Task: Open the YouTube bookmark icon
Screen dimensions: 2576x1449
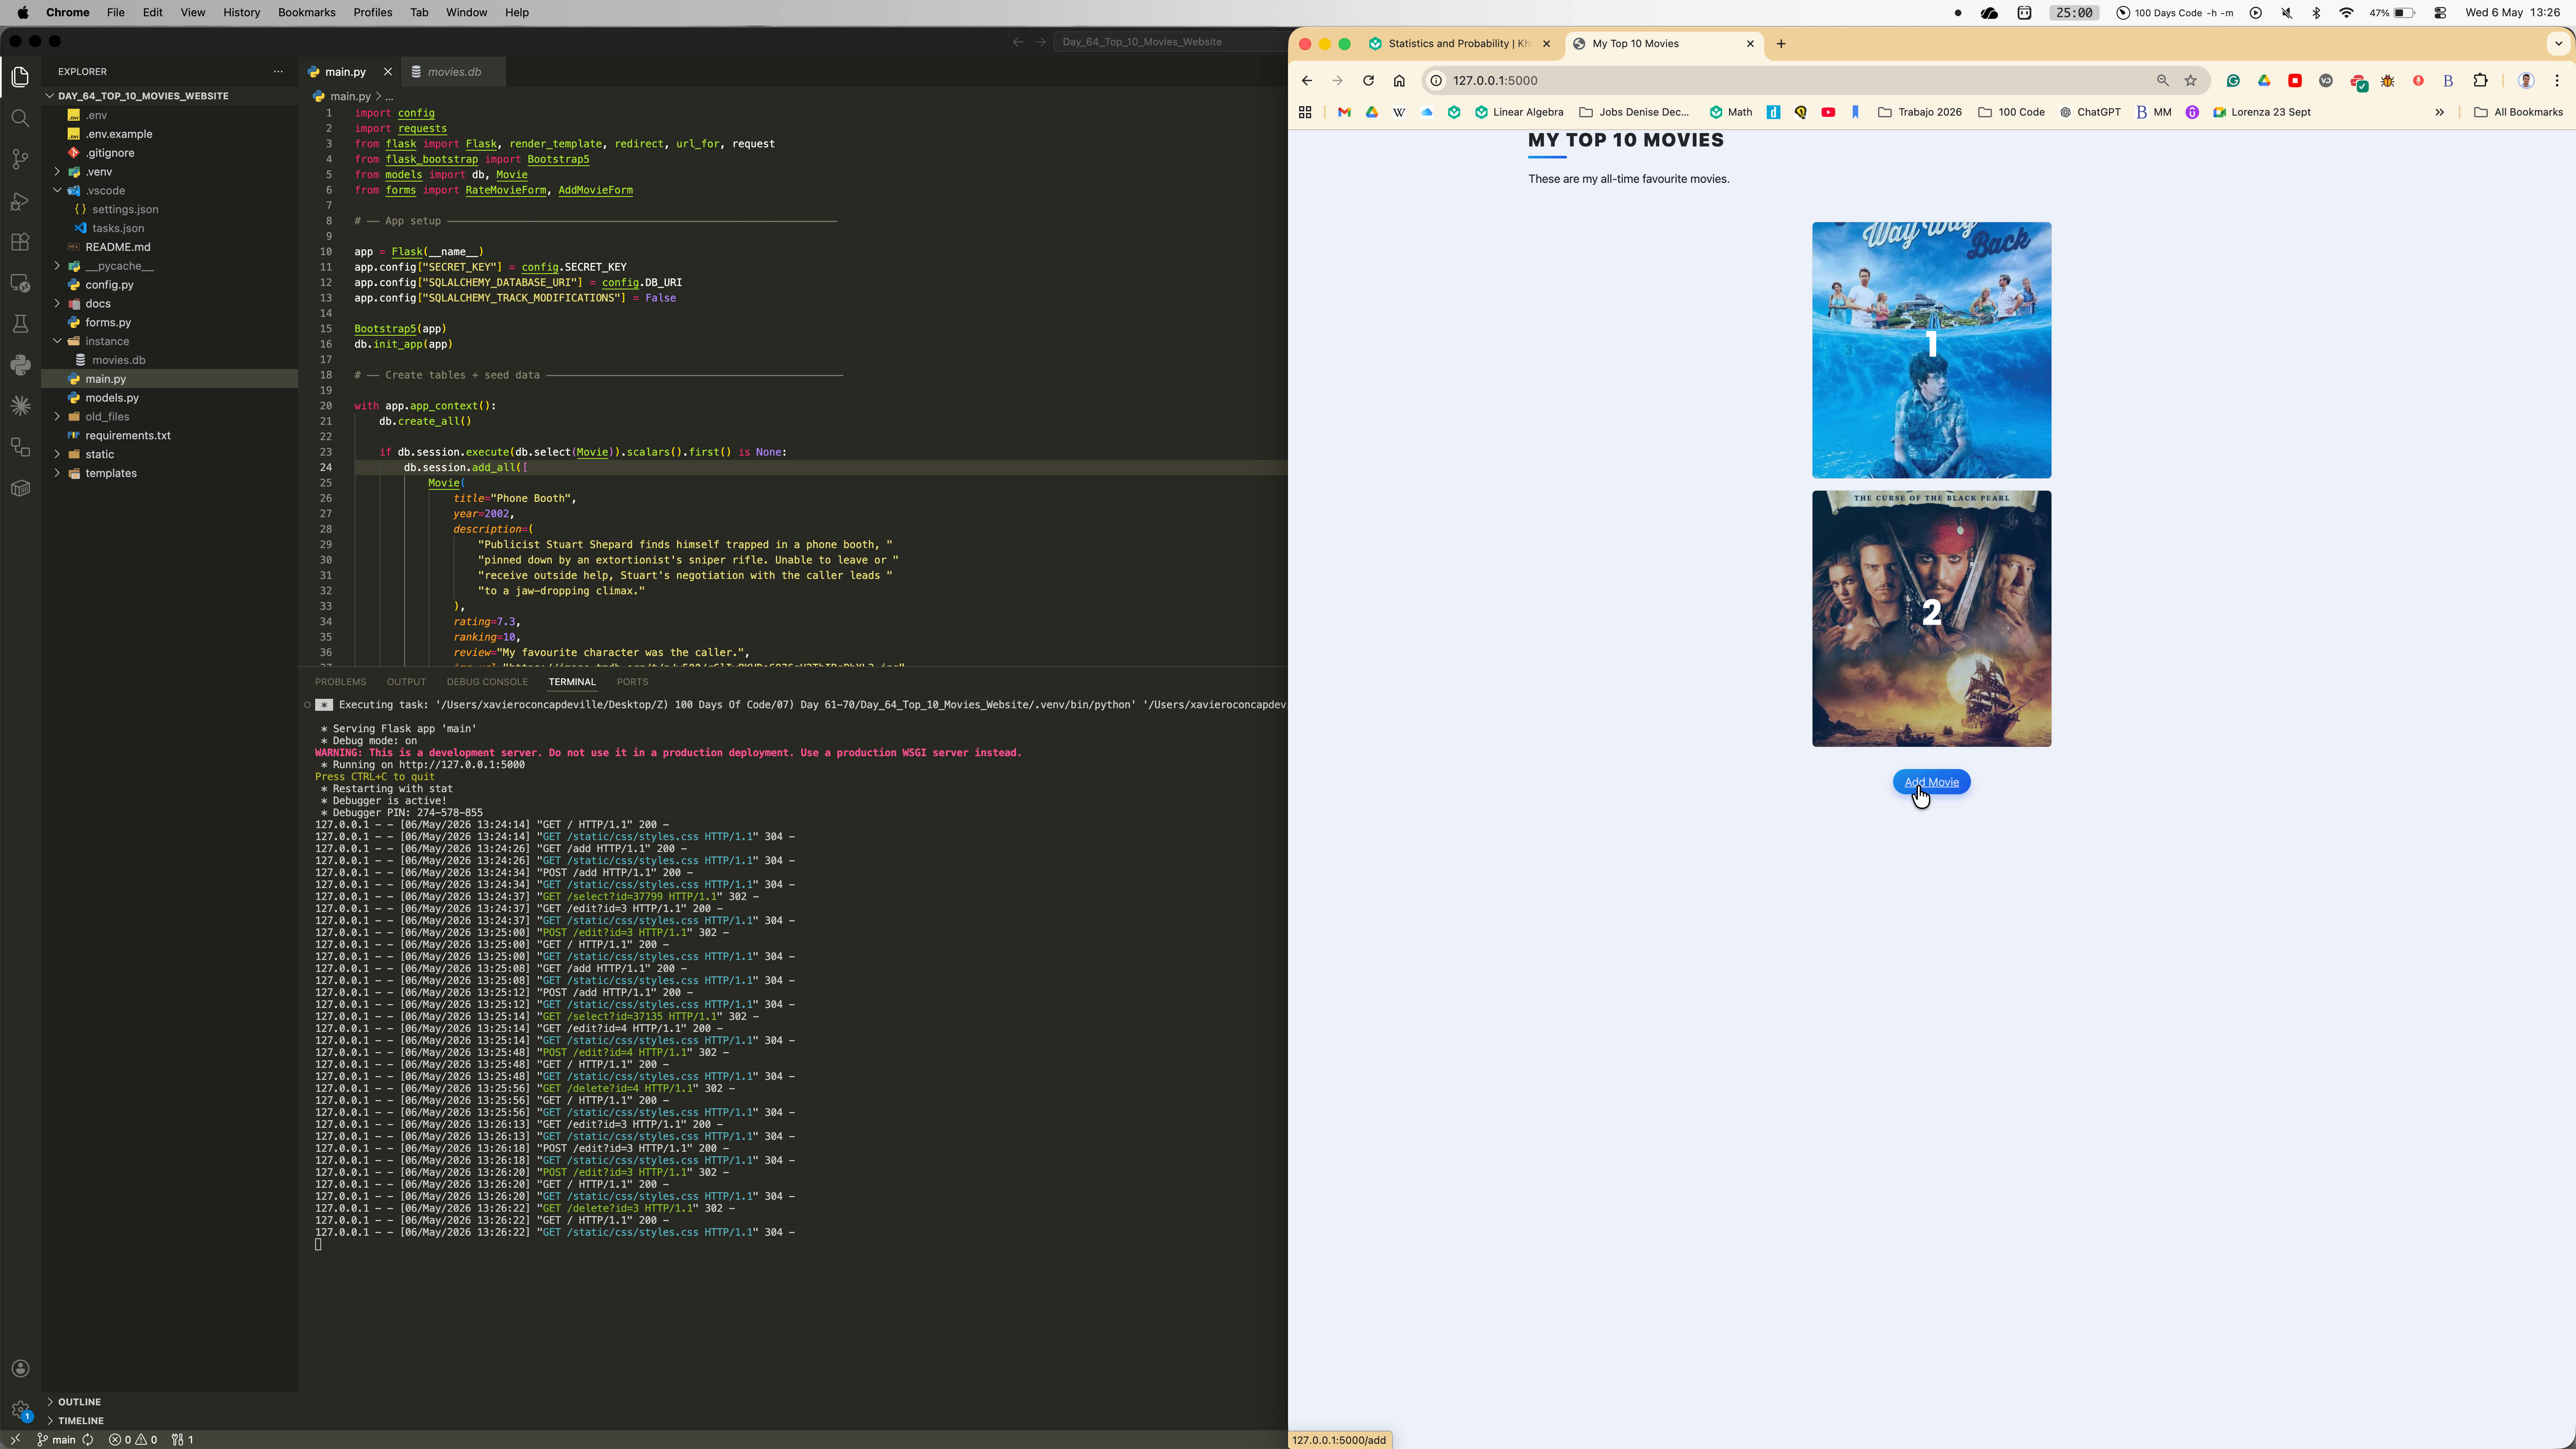Action: 1828,113
